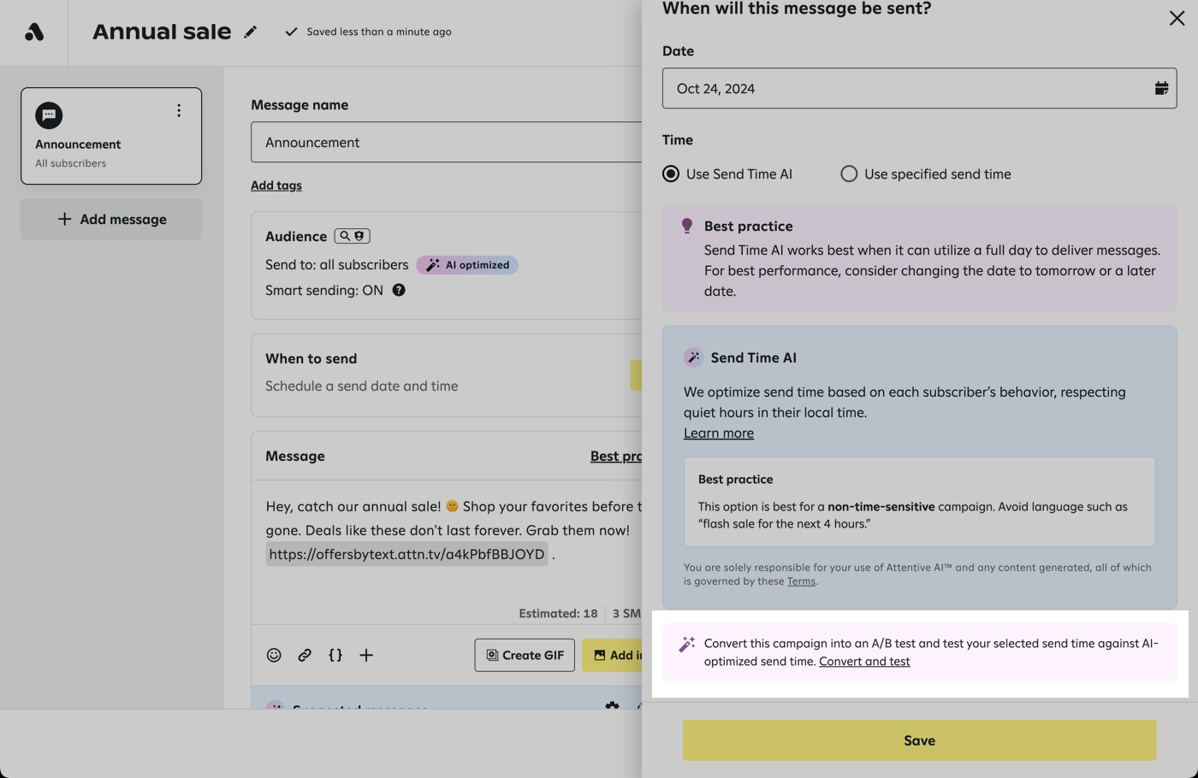Select Use specified send time
The height and width of the screenshot is (778, 1198).
[x=849, y=174]
